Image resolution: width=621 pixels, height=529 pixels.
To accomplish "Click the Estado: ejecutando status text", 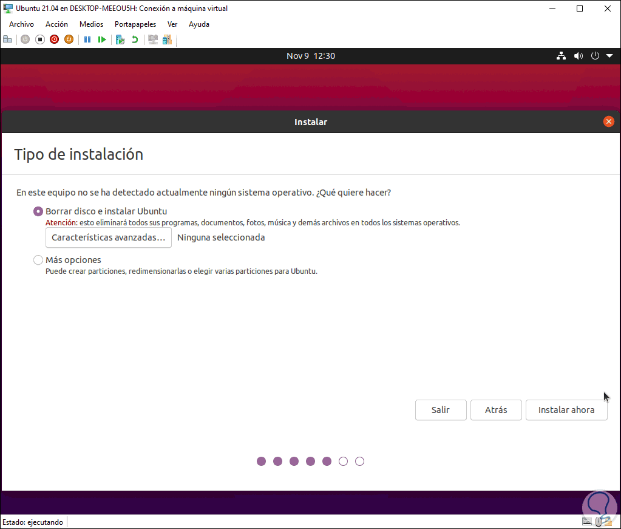I will [x=33, y=522].
